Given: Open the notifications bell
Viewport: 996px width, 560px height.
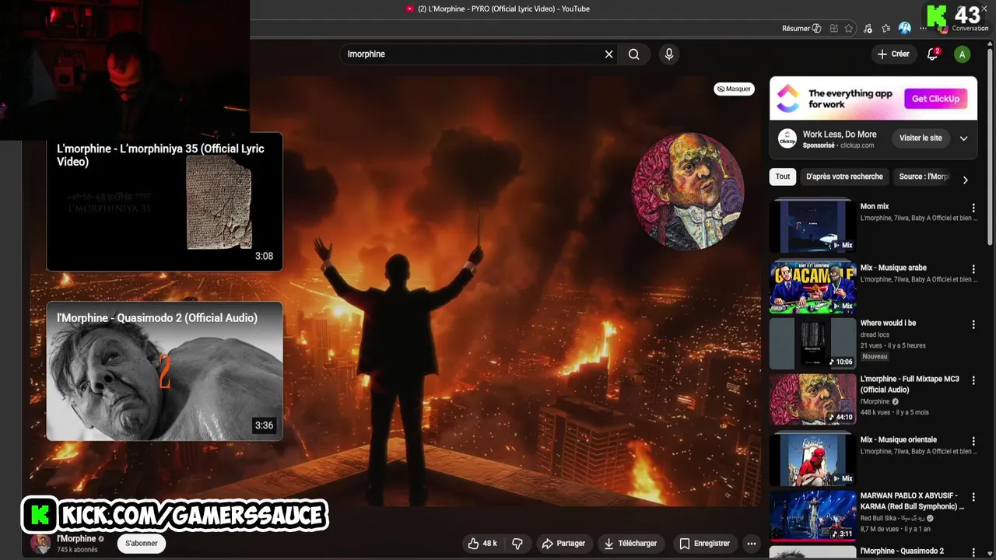Looking at the screenshot, I should pyautogui.click(x=932, y=54).
